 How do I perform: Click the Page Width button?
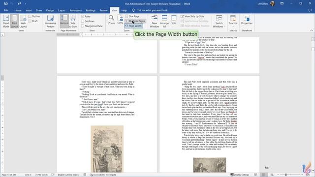click(133, 26)
